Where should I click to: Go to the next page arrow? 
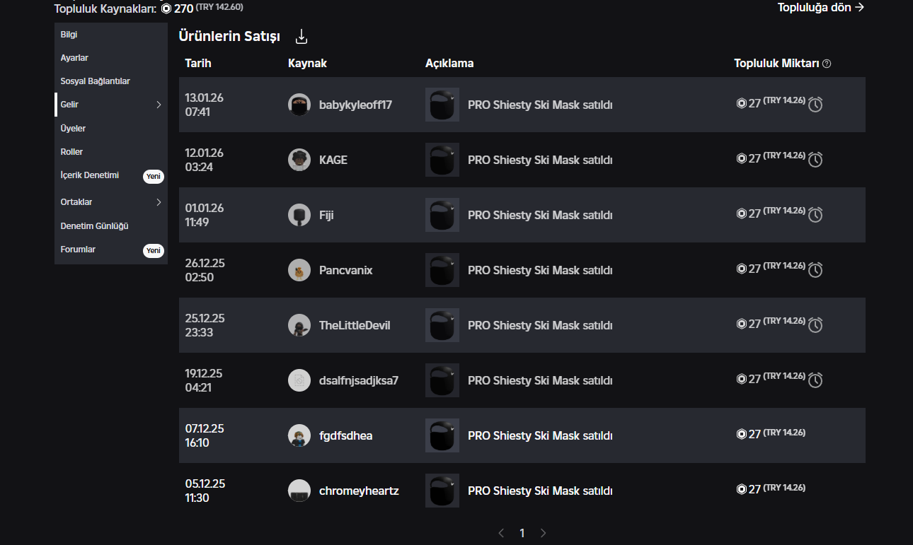(x=544, y=533)
